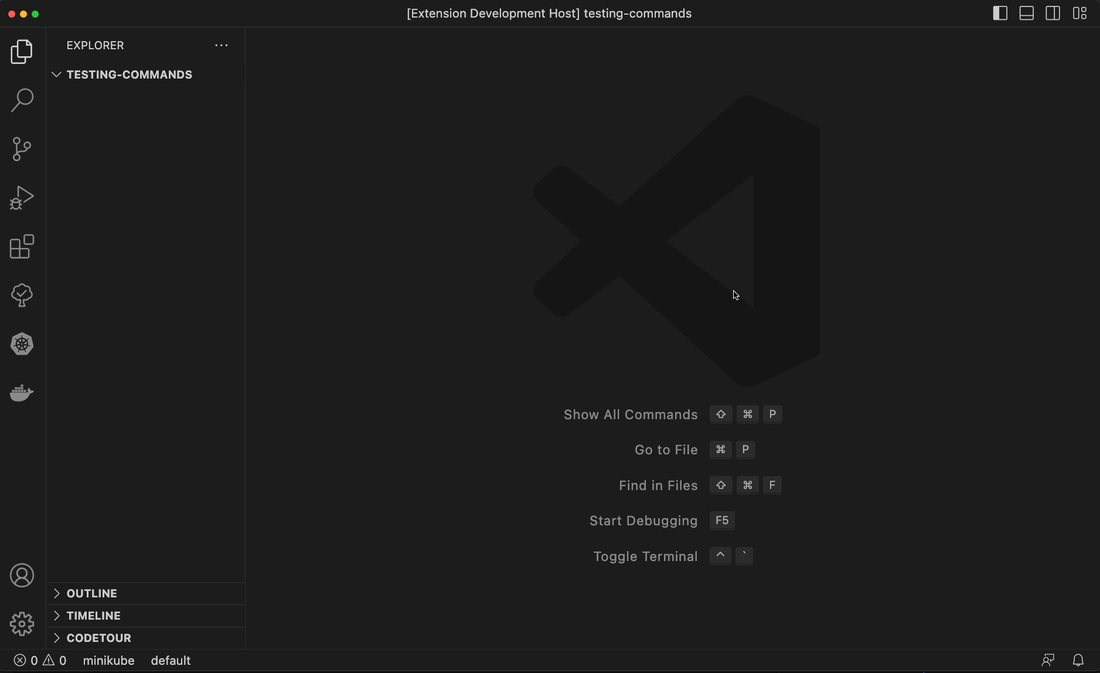
Task: Open the Manage gear menu
Action: click(x=22, y=624)
